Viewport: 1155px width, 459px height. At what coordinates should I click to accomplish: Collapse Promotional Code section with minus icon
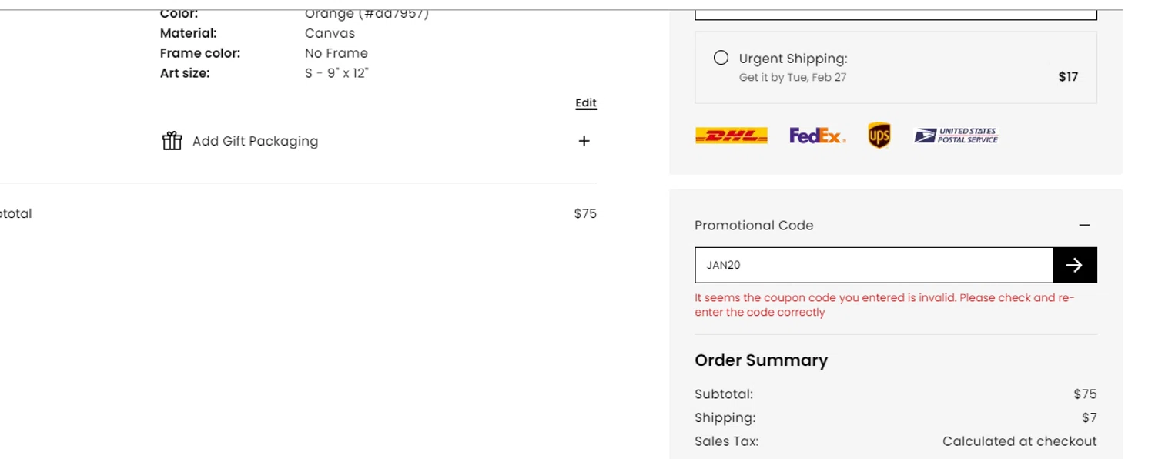(x=1085, y=226)
